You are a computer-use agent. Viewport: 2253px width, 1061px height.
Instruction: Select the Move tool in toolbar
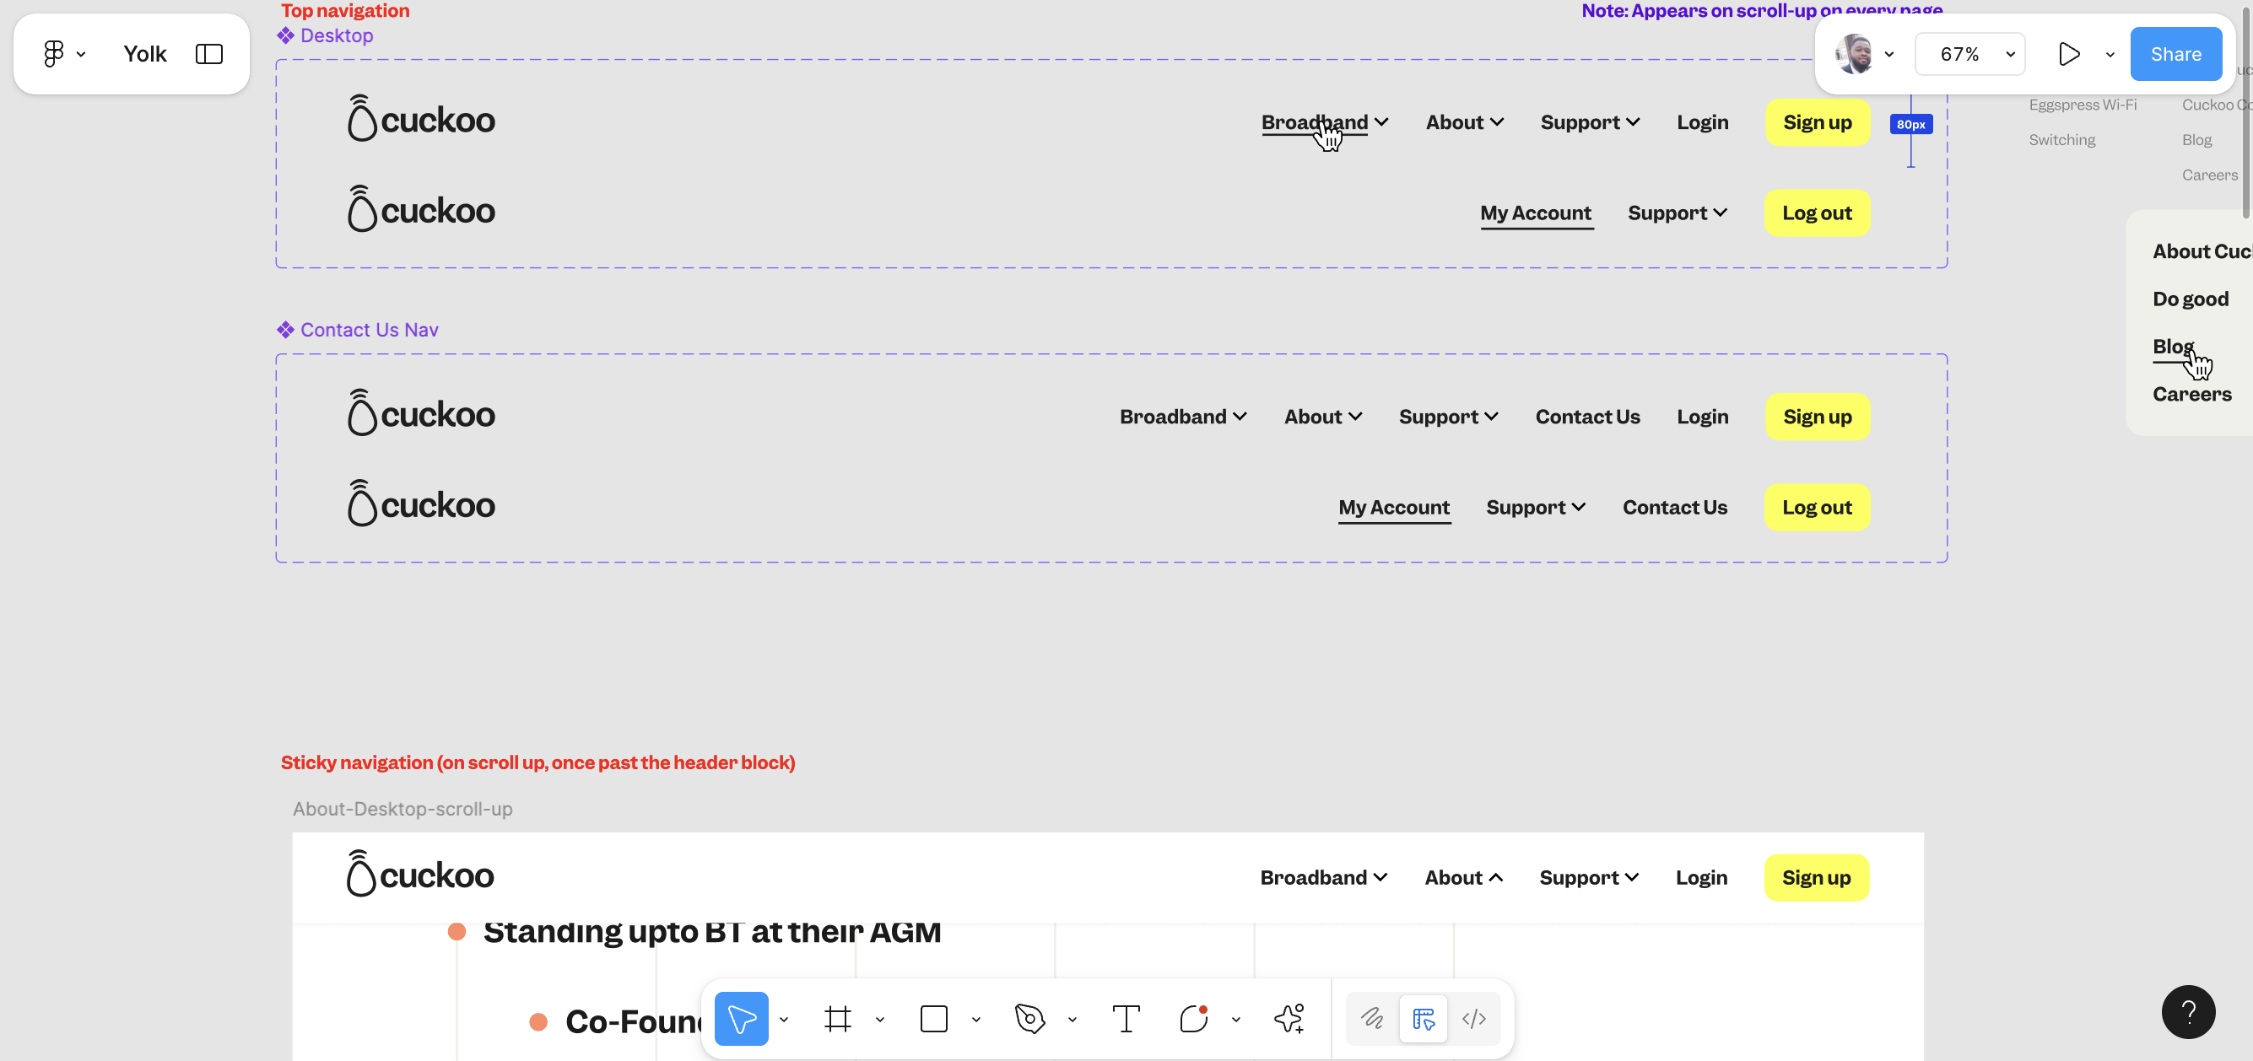(741, 1018)
